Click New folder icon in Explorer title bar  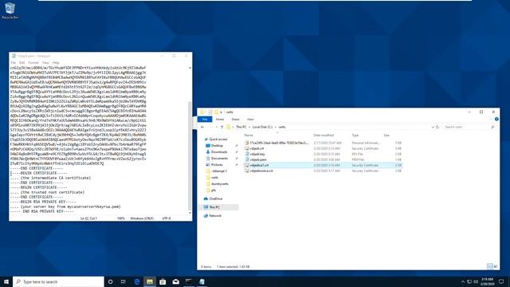point(216,112)
